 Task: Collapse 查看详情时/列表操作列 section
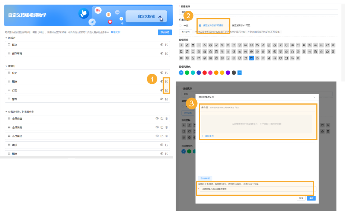point(6,112)
